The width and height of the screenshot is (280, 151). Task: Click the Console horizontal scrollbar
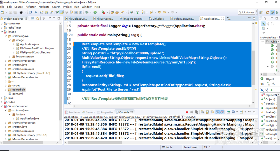[95, 143]
